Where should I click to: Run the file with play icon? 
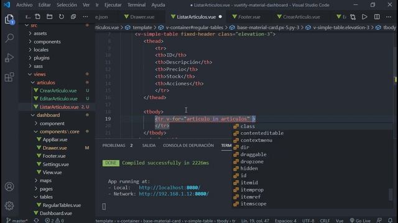[x=364, y=17]
